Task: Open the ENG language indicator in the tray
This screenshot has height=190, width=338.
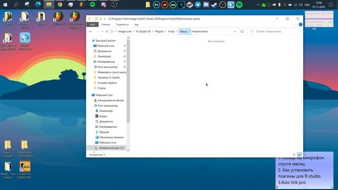Action: click(x=307, y=5)
